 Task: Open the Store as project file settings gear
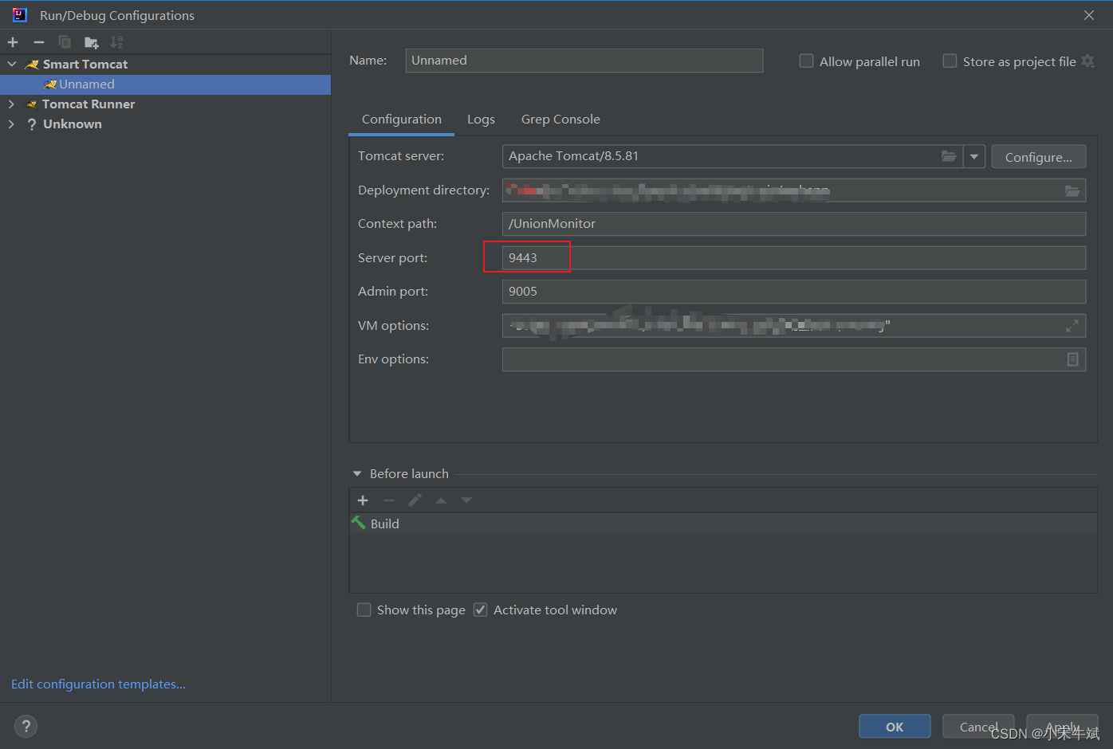coord(1087,61)
